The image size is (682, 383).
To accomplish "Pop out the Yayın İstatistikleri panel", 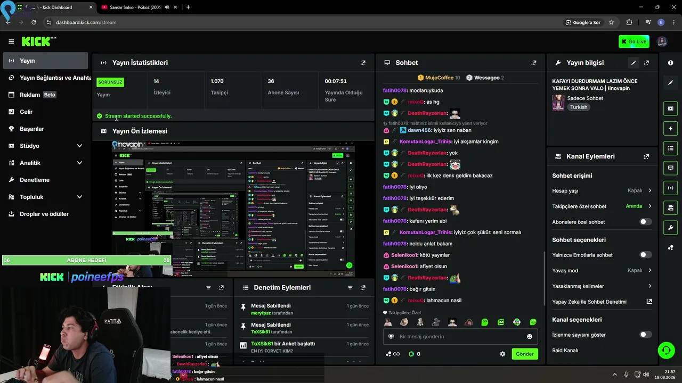I will coord(363,63).
